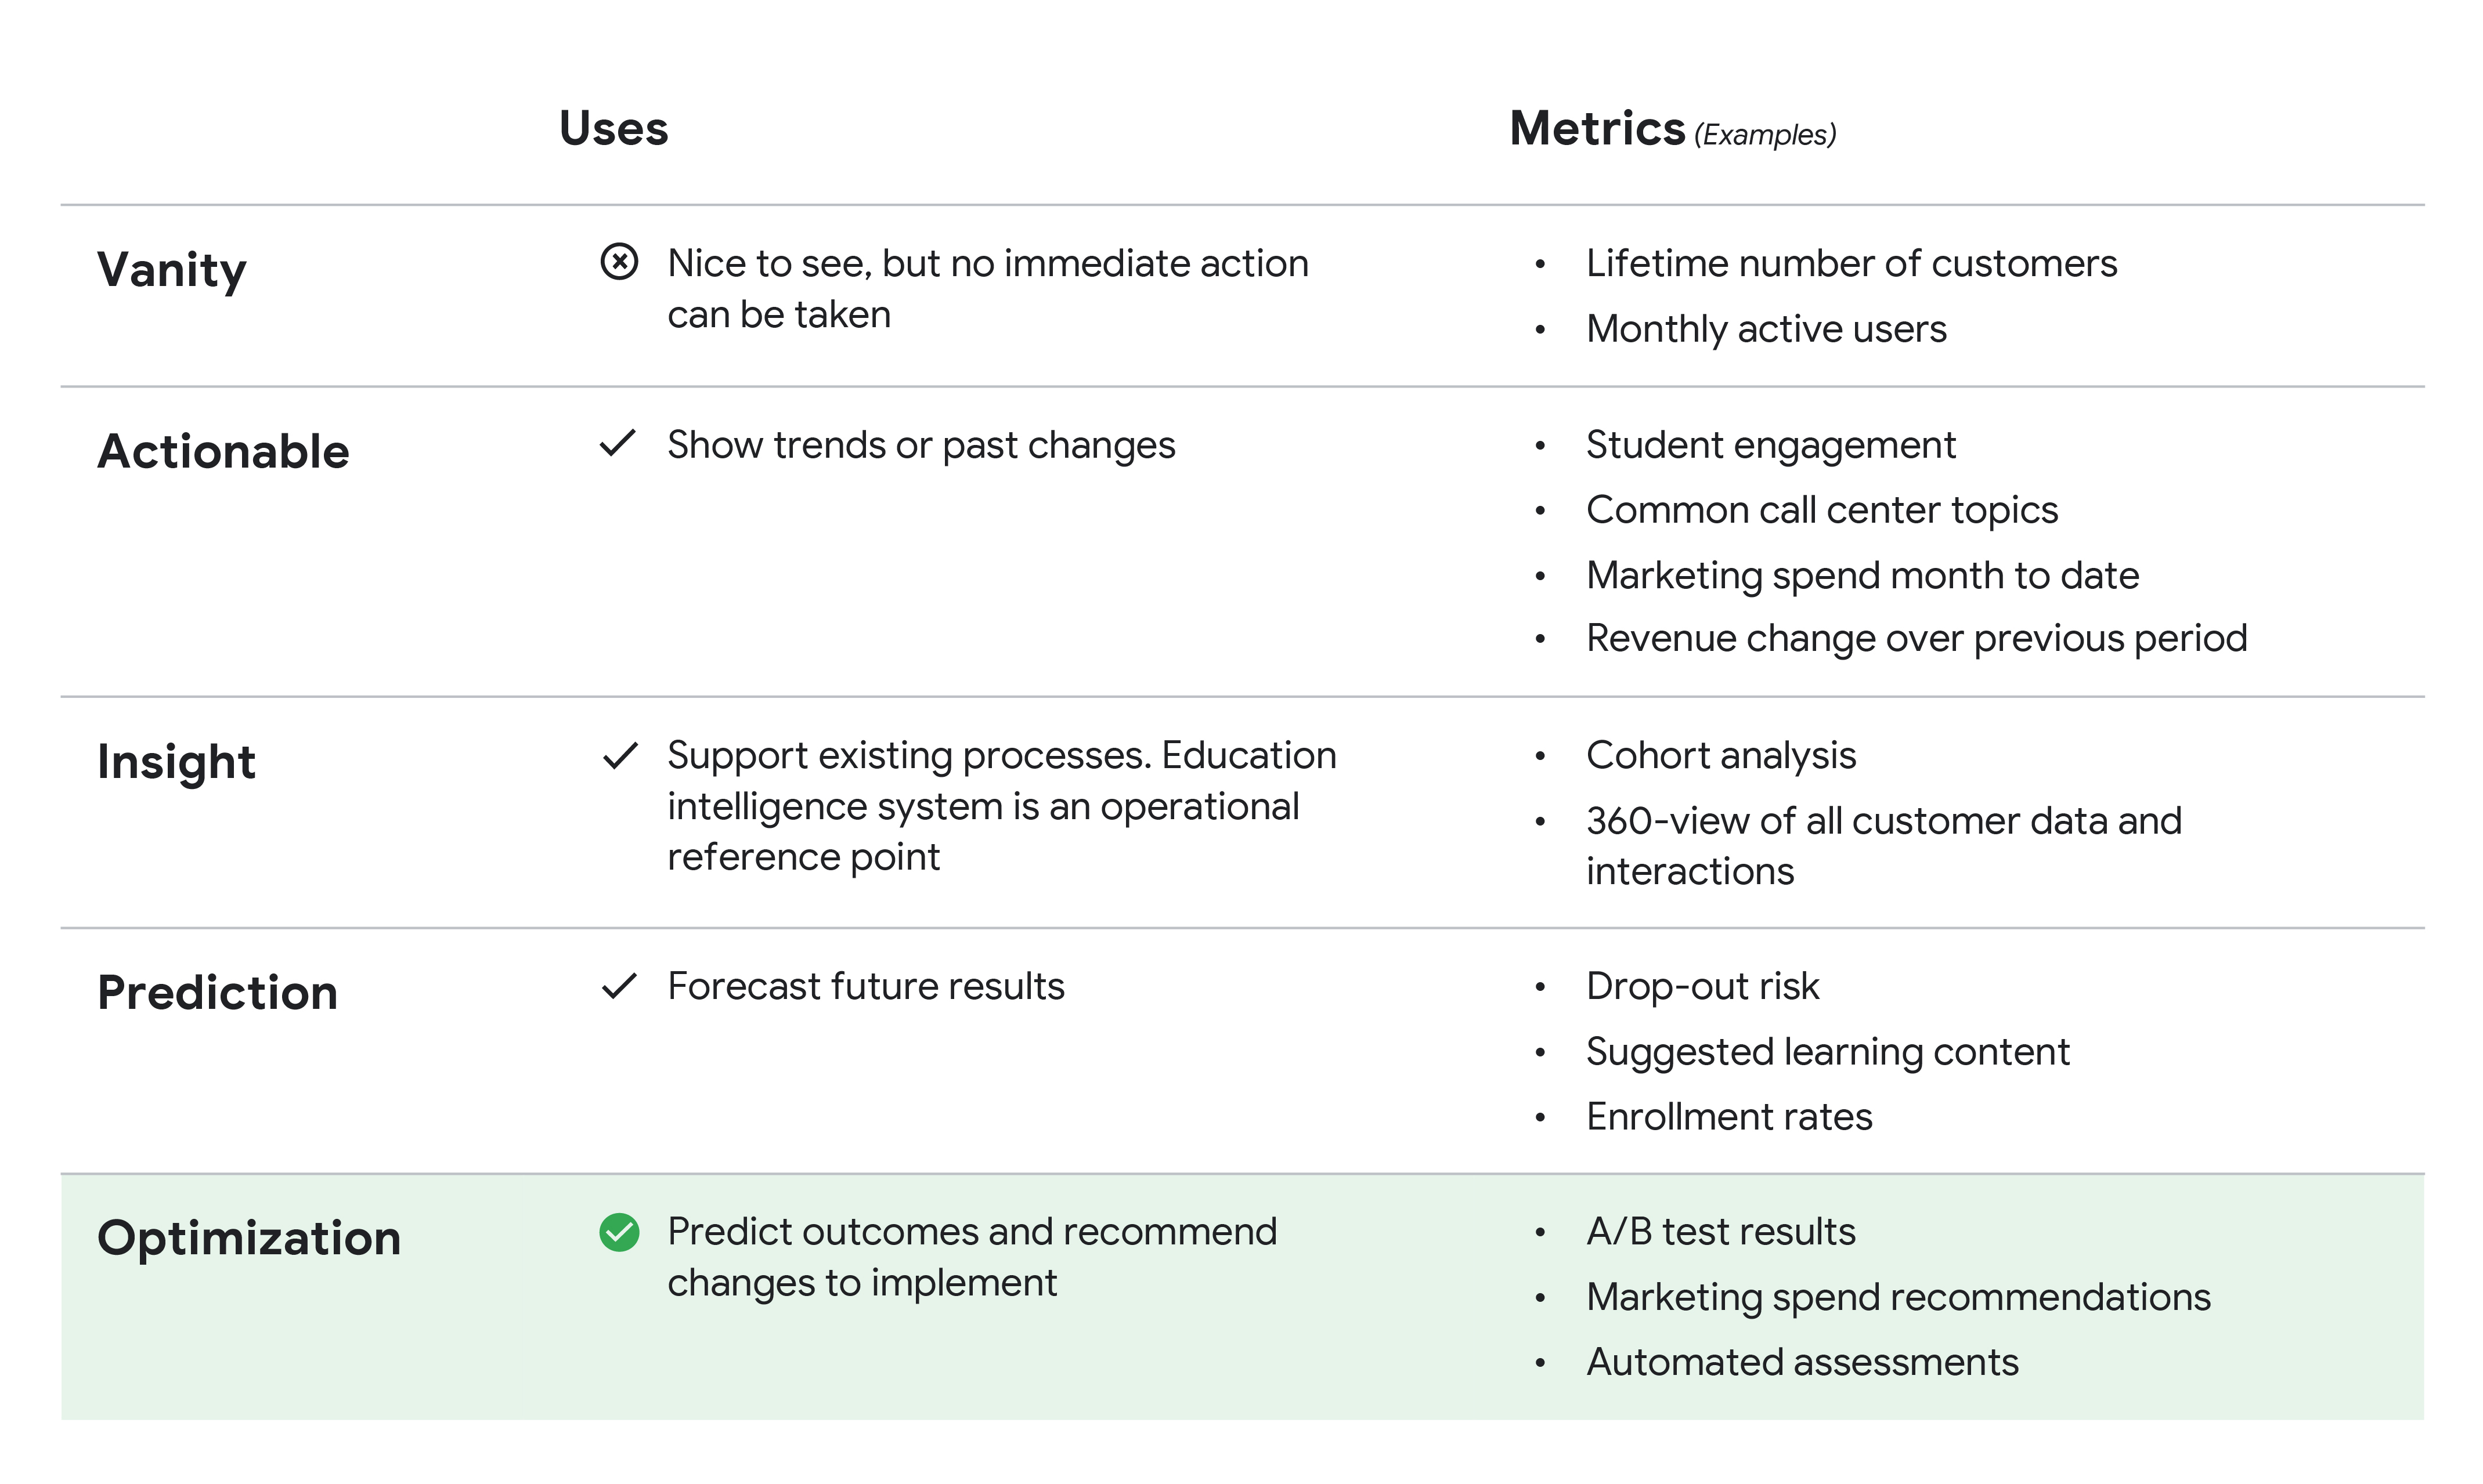Click the checkmark next to Support existing processes
Screen dimensions: 2483x1484
click(x=620, y=755)
